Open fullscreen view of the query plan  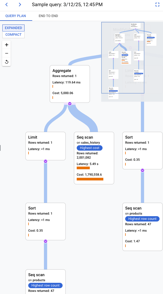158,5
